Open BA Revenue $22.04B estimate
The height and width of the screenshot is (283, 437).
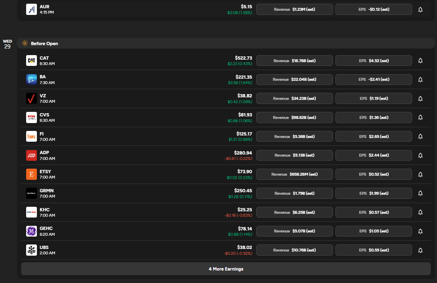coord(295,80)
